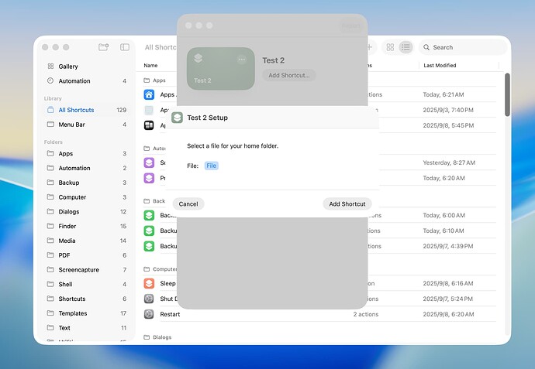Click the Sleep shortcut icon

(x=149, y=284)
